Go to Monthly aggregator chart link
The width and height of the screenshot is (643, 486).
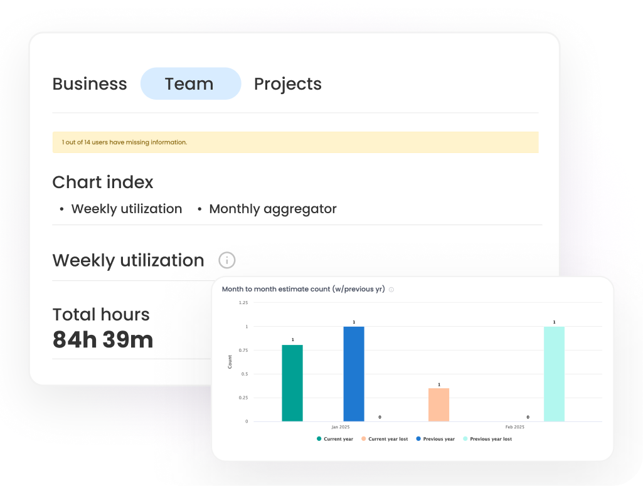pyautogui.click(x=272, y=209)
